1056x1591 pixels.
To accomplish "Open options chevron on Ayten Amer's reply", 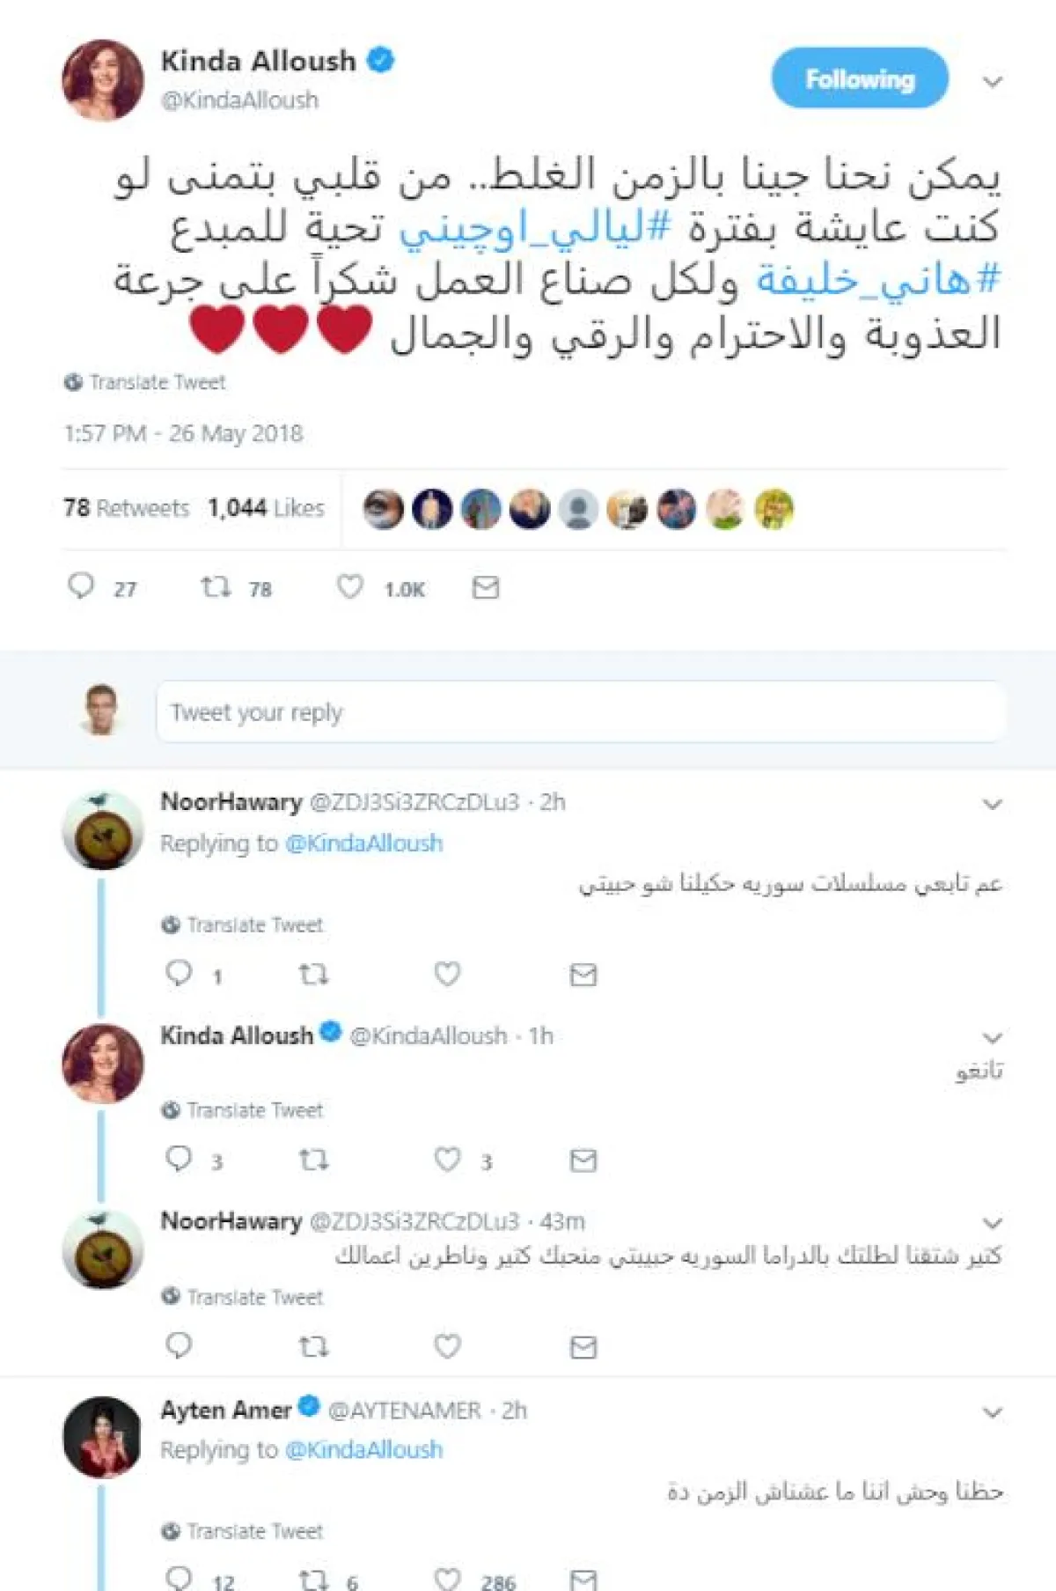I will (x=993, y=1412).
